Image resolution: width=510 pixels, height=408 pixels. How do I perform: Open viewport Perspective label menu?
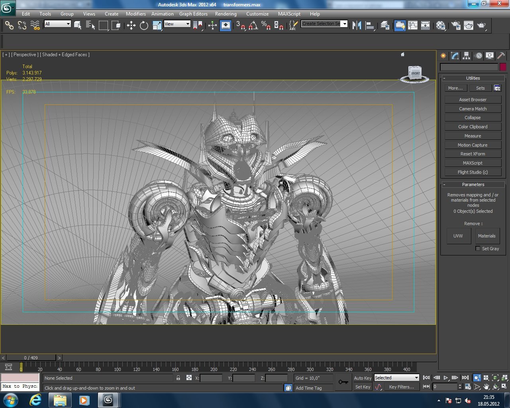[25, 55]
